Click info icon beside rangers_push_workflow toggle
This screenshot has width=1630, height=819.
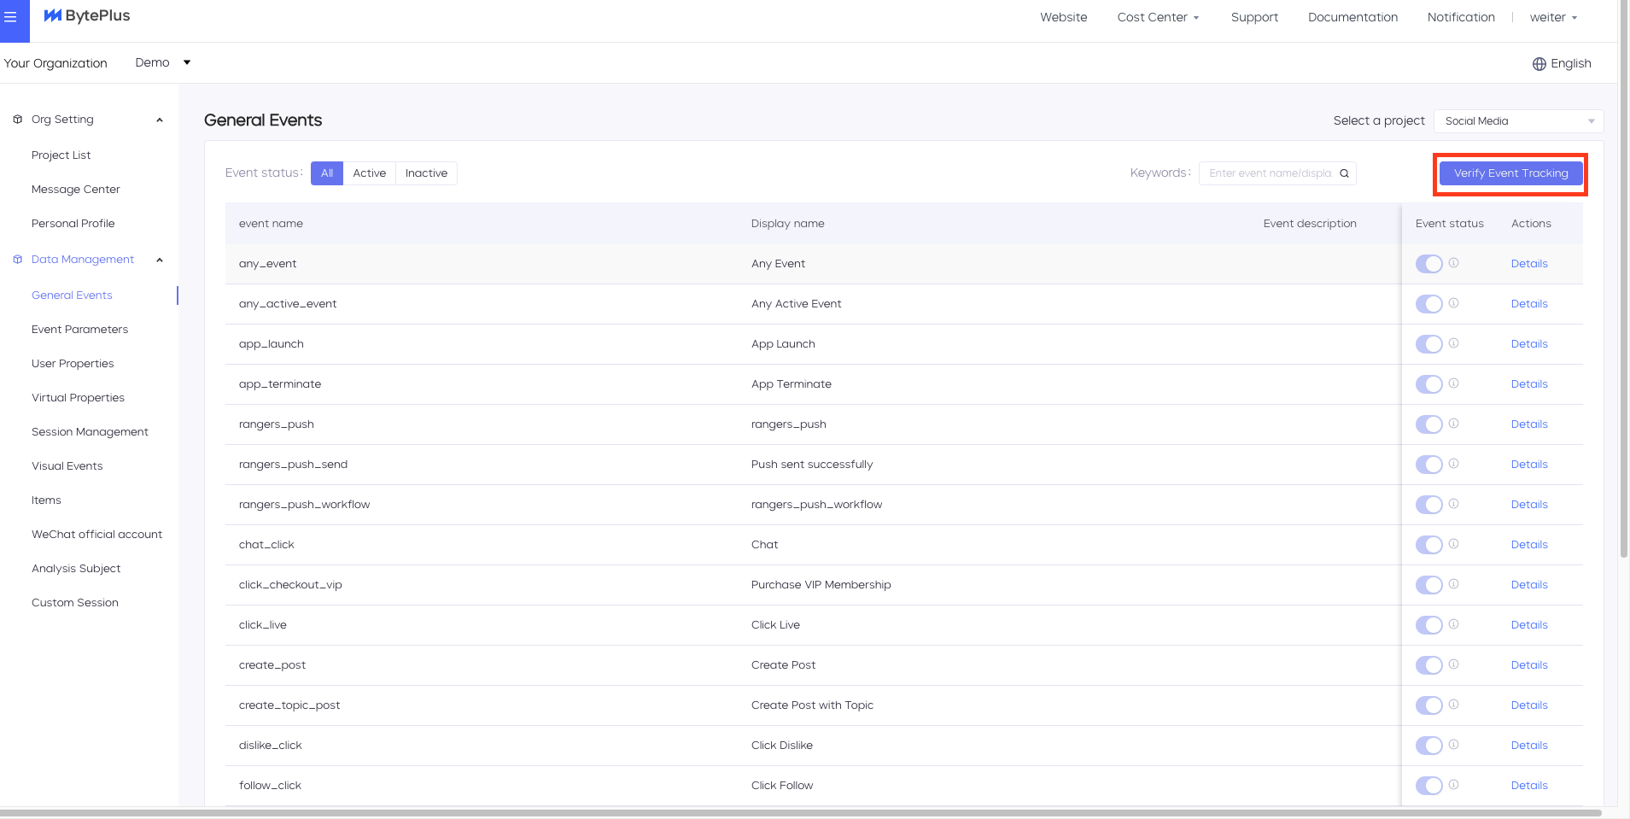click(1453, 504)
